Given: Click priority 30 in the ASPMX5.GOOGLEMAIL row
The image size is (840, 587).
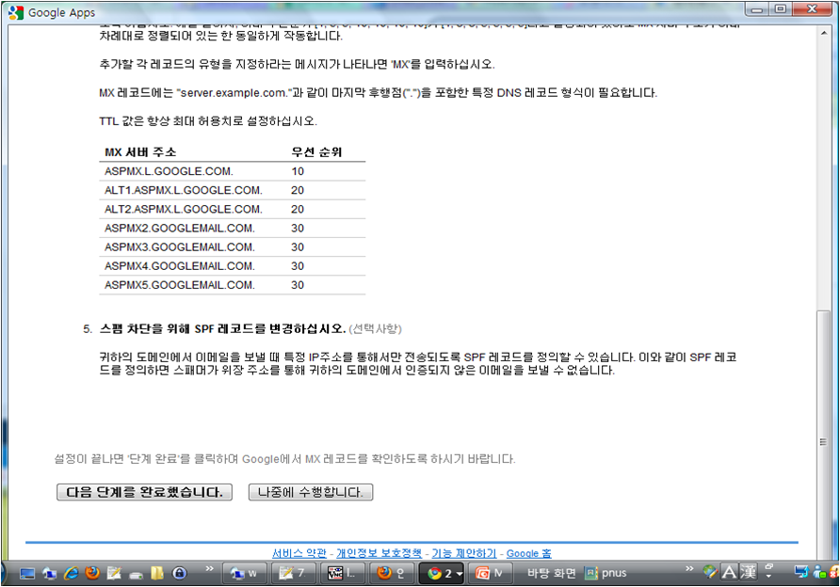Looking at the screenshot, I should (298, 285).
